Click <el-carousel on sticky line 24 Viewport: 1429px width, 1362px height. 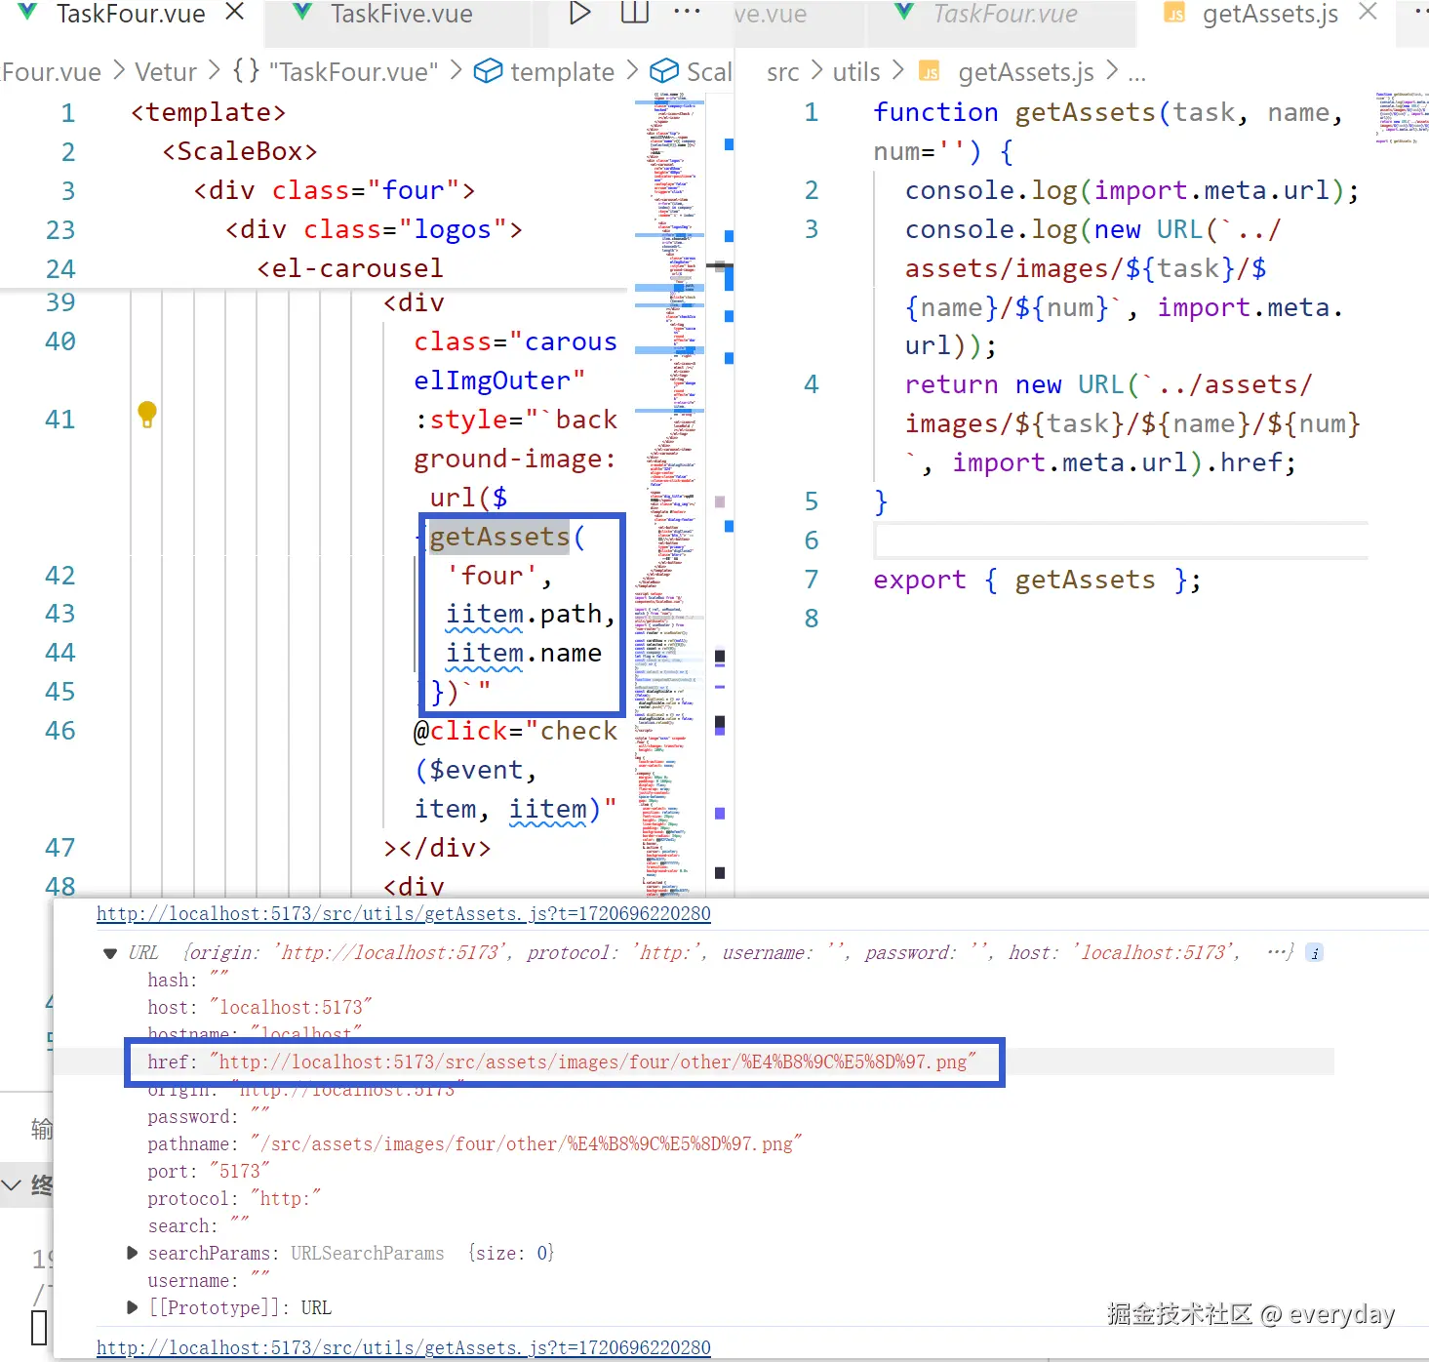tap(350, 268)
